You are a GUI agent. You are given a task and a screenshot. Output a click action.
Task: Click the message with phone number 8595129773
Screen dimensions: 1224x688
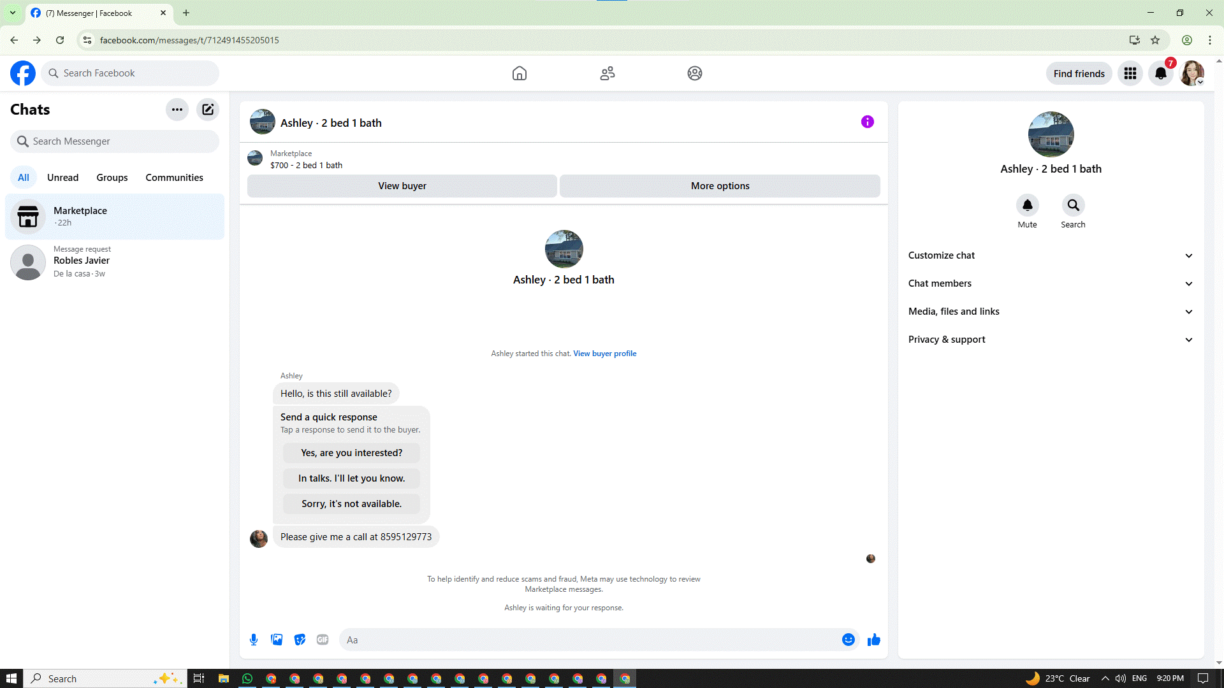pos(356,537)
